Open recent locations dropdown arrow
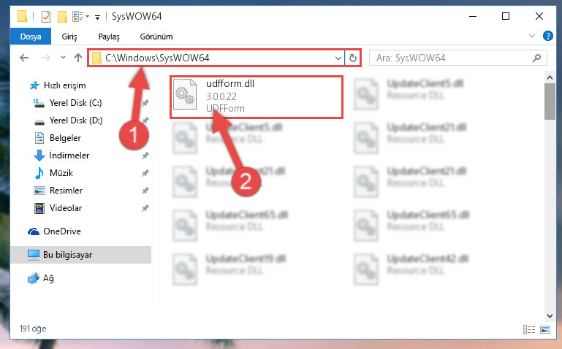 (x=63, y=57)
